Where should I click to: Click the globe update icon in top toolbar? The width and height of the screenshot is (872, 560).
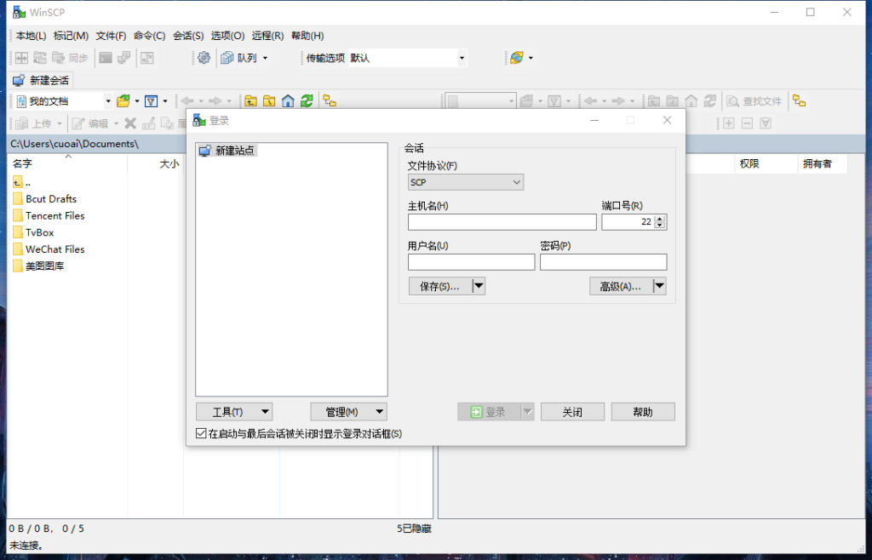coord(516,58)
